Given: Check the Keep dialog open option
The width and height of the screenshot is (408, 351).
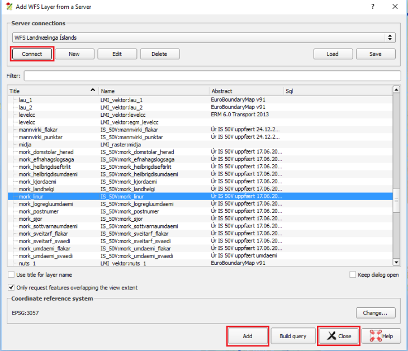Looking at the screenshot, I should point(353,275).
